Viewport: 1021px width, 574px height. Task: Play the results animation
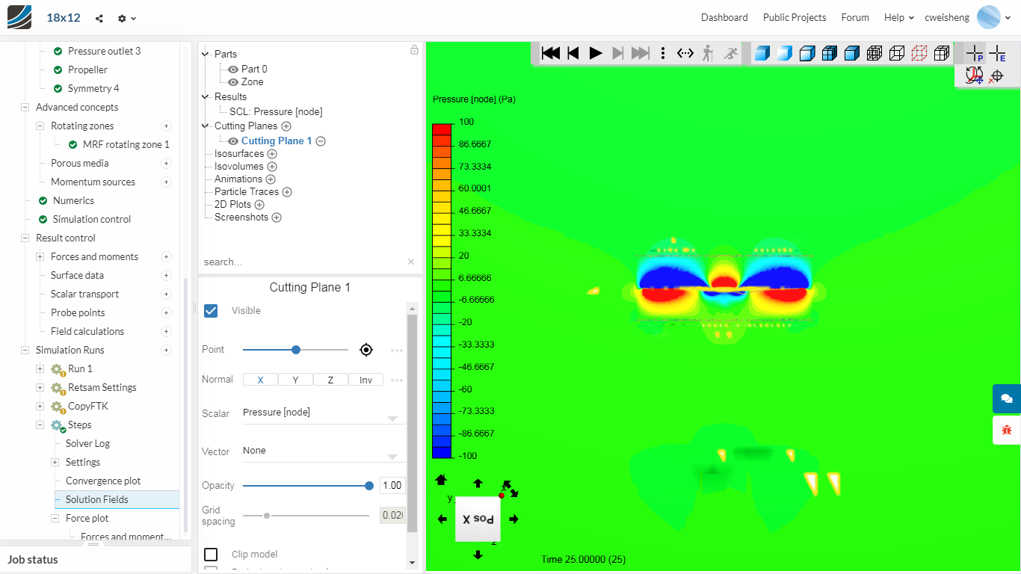(x=596, y=53)
